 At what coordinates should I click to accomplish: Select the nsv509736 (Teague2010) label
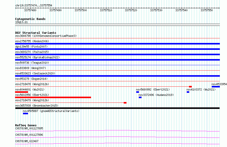(32, 63)
